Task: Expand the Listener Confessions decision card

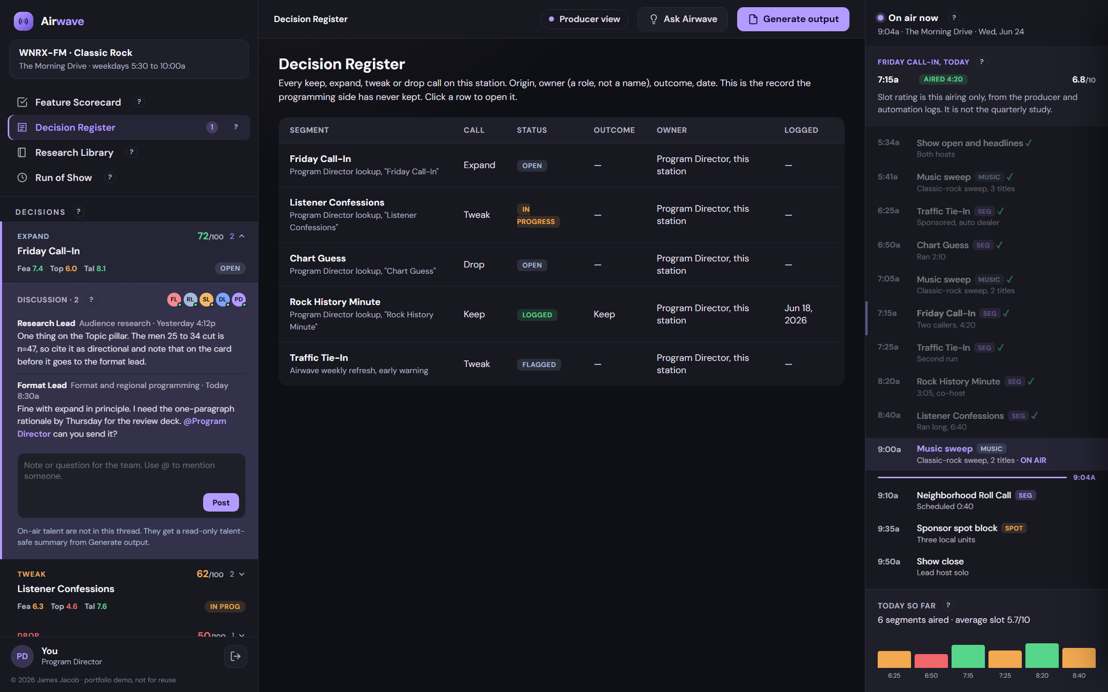Action: point(242,574)
